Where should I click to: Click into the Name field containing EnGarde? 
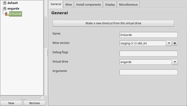(149, 35)
